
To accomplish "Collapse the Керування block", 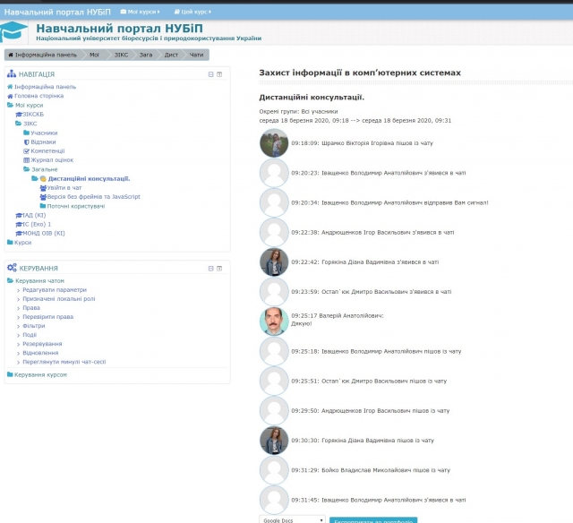I will click(x=211, y=269).
